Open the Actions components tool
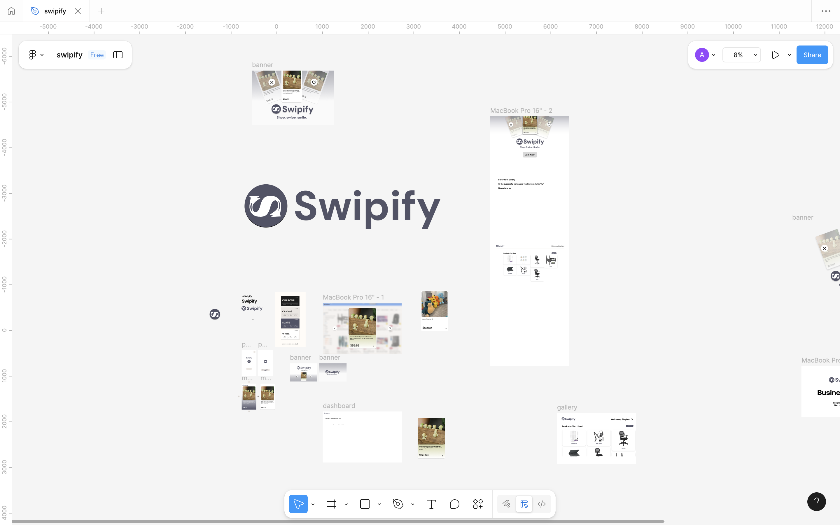Image resolution: width=840 pixels, height=525 pixels. [478, 504]
